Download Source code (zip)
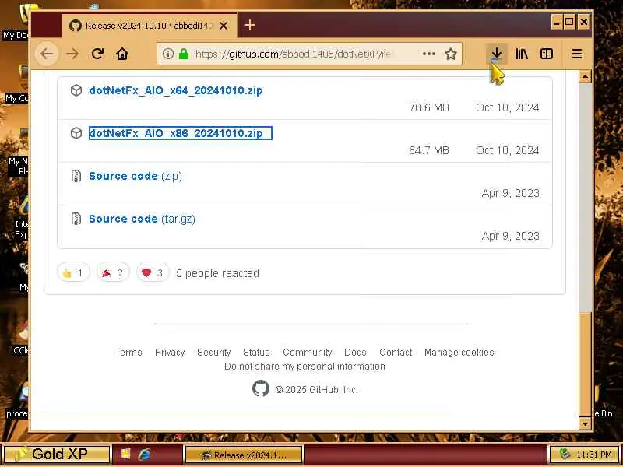This screenshot has width=623, height=467. pyautogui.click(x=136, y=176)
